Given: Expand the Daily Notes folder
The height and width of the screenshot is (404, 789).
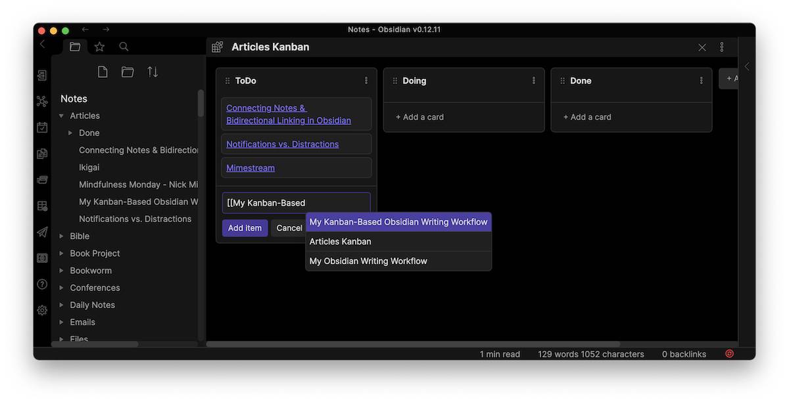Looking at the screenshot, I should [61, 305].
